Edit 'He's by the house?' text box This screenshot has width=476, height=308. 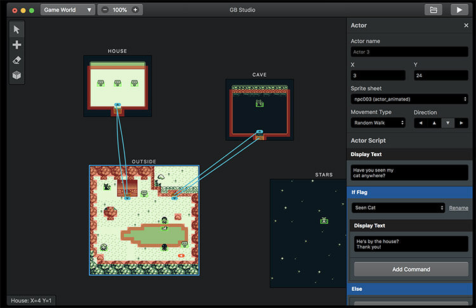pyautogui.click(x=411, y=244)
